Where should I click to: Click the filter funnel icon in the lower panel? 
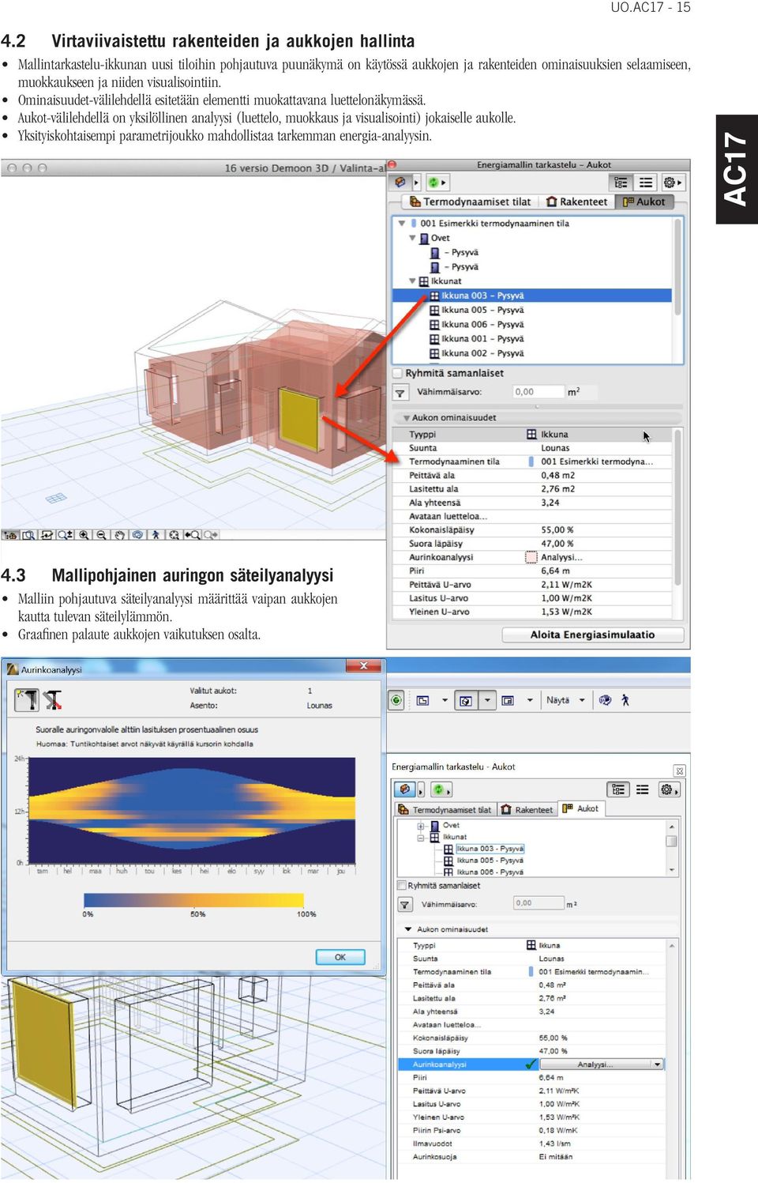[404, 905]
